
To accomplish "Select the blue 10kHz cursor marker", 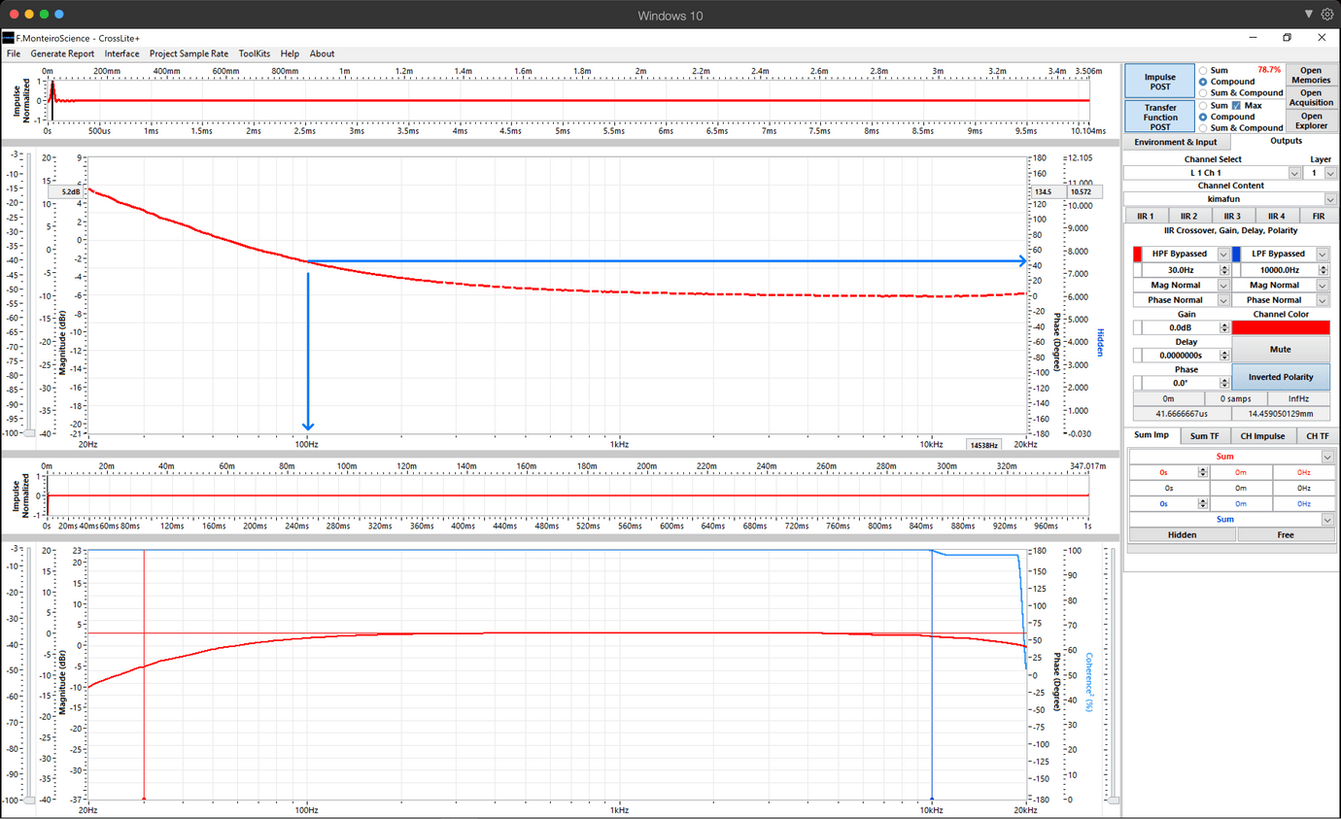I will [932, 798].
